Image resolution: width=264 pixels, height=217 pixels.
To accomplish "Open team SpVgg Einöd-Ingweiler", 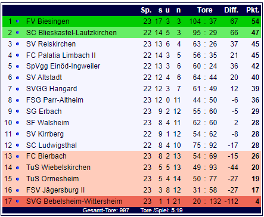I will pos(63,66).
